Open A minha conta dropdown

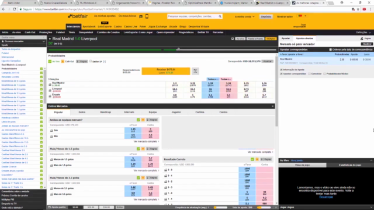pos(244,17)
